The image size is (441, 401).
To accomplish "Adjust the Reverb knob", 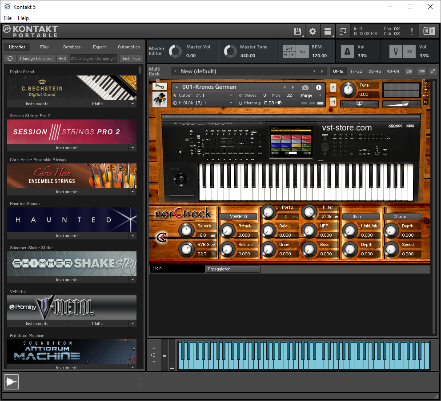I will [186, 231].
